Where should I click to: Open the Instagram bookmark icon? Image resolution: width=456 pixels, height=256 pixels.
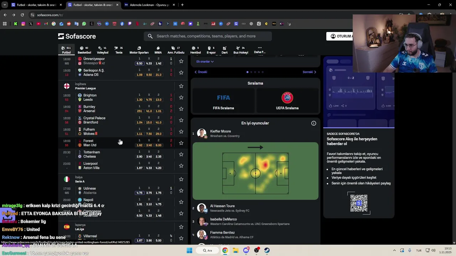tap(23, 24)
